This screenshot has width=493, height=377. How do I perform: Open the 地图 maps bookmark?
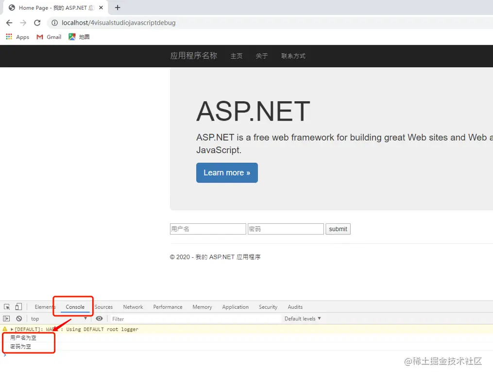(79, 37)
